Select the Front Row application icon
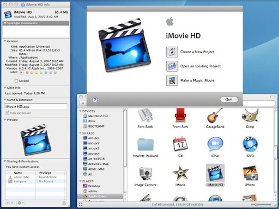279x209 pixels. click(180, 116)
